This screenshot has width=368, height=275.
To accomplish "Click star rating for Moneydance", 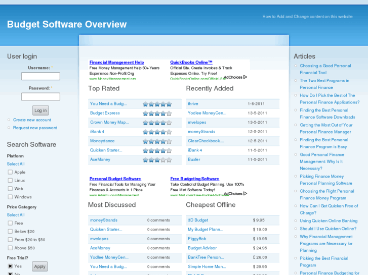I will 157,141.
